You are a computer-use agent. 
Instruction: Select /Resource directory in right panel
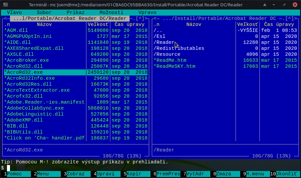coord(225,54)
